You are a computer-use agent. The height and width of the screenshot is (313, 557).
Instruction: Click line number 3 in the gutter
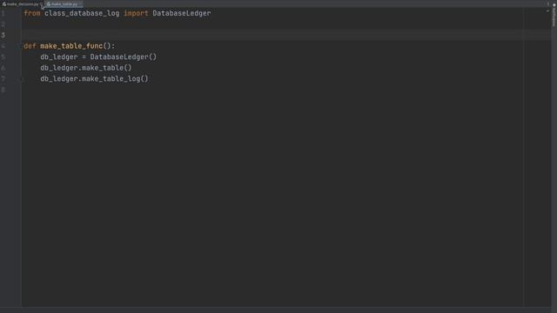3,35
